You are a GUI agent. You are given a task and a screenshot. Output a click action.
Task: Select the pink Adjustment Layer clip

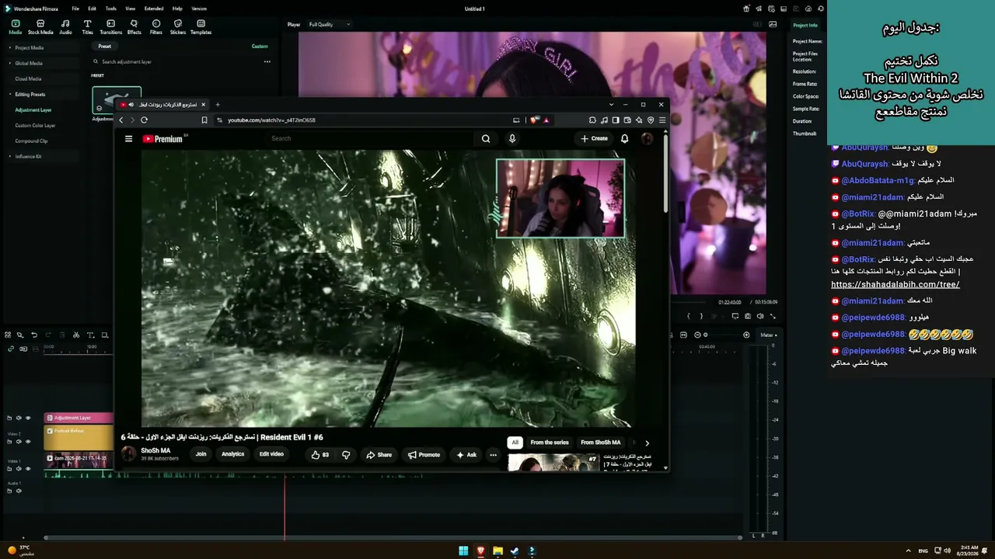tap(79, 418)
